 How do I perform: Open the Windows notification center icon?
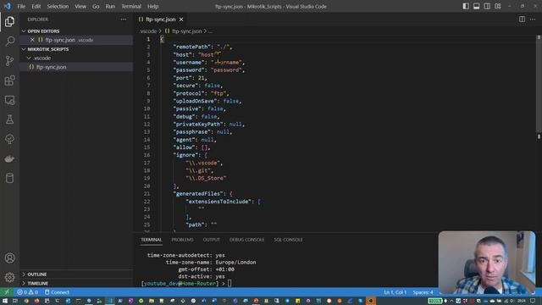pyautogui.click(x=533, y=301)
